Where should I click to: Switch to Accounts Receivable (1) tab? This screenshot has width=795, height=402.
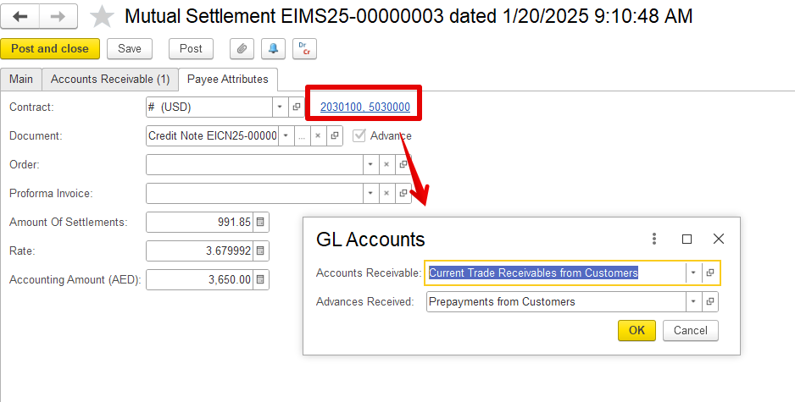(110, 80)
